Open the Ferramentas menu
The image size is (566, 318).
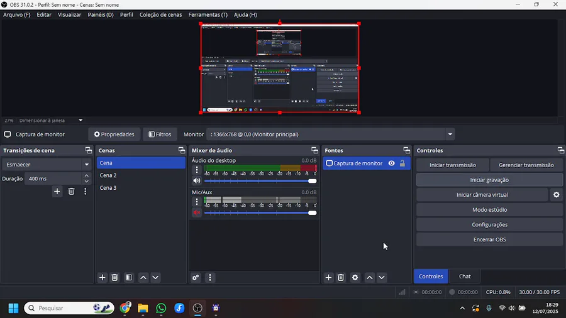[208, 15]
